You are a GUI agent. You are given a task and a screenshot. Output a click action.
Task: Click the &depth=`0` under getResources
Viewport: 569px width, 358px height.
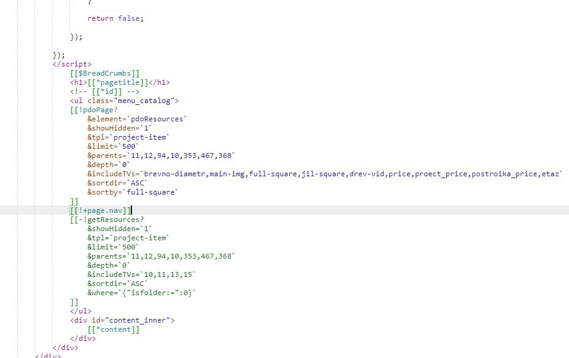click(x=109, y=265)
